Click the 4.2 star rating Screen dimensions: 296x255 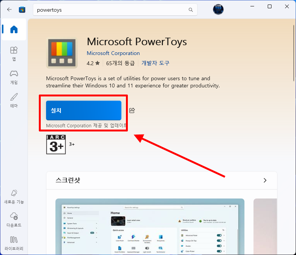[x=93, y=63]
